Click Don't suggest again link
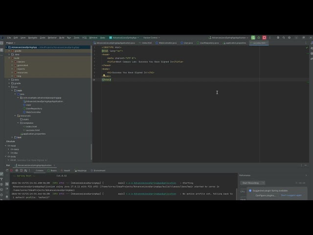This screenshot has width=313, height=235. coord(291,195)
